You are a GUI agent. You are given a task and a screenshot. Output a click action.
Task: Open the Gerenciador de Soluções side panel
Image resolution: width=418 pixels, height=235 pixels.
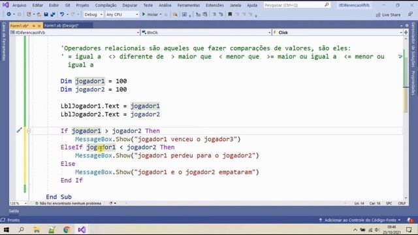pyautogui.click(x=413, y=44)
